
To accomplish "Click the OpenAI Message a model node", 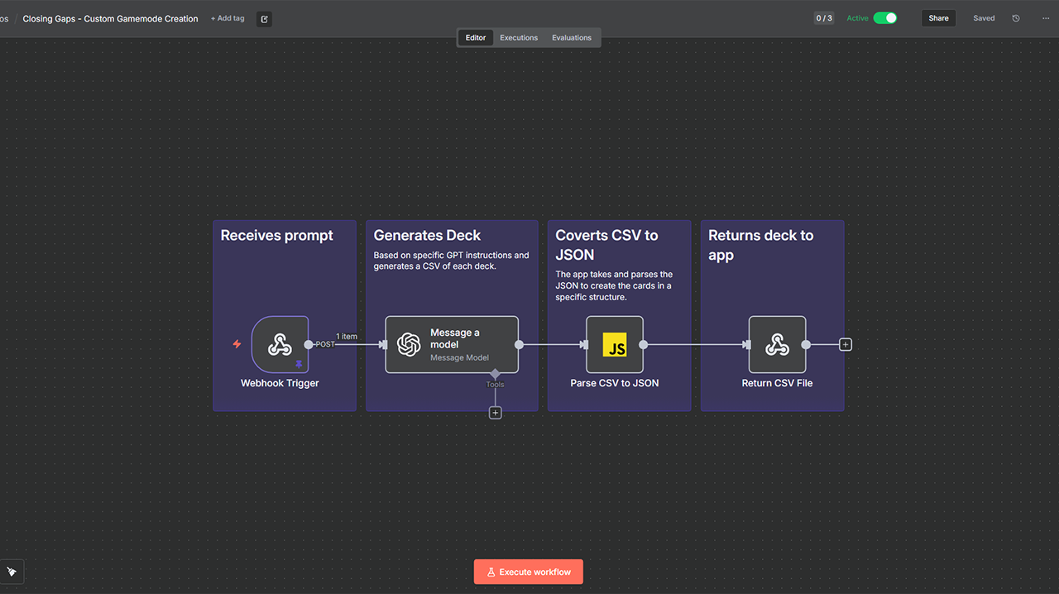I will (x=452, y=344).
